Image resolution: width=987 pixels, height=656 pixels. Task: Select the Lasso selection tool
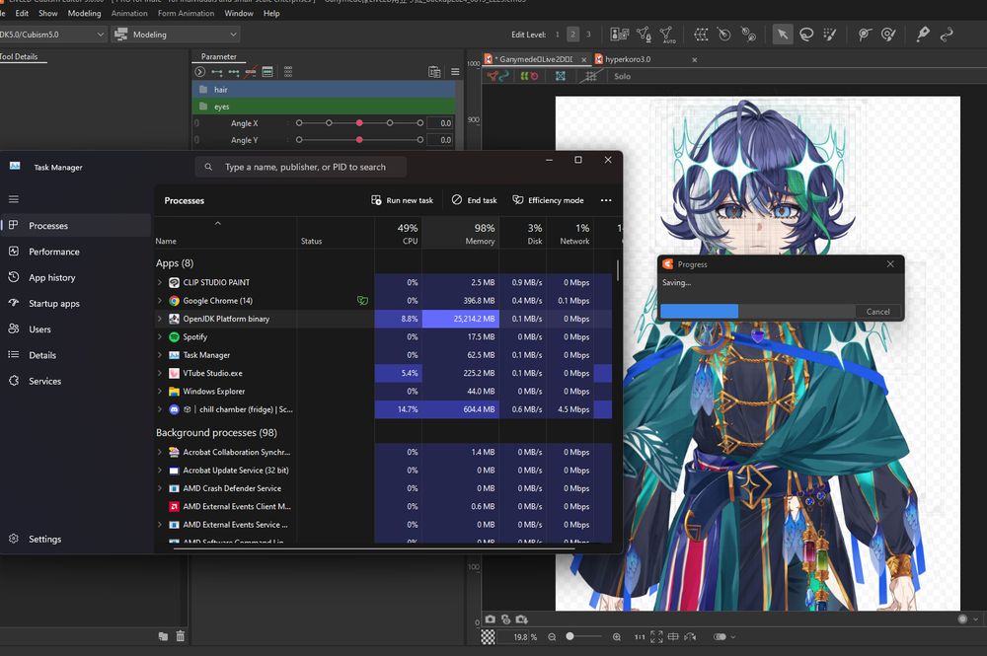tap(806, 35)
